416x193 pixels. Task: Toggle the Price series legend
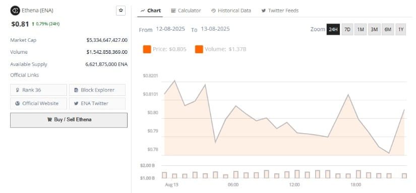point(164,49)
